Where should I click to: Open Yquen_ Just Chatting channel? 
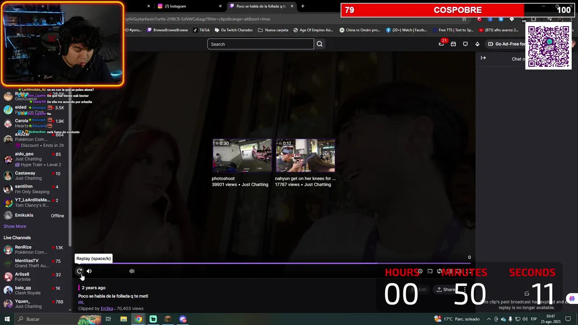click(x=34, y=304)
